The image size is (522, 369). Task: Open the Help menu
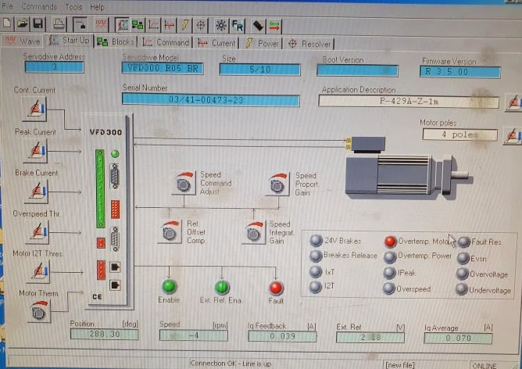click(x=97, y=7)
